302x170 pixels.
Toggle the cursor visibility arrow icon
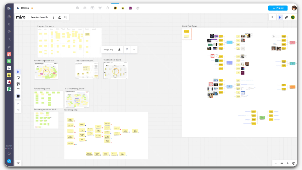280,17
